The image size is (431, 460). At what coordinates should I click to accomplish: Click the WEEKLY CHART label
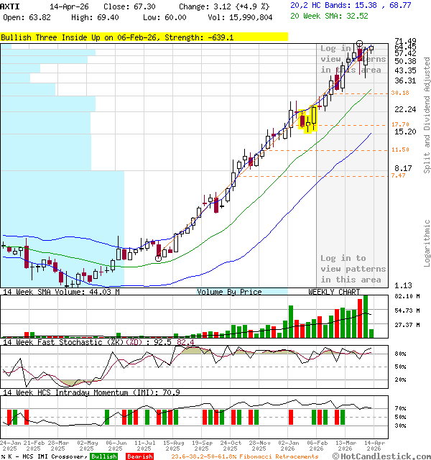tap(334, 292)
